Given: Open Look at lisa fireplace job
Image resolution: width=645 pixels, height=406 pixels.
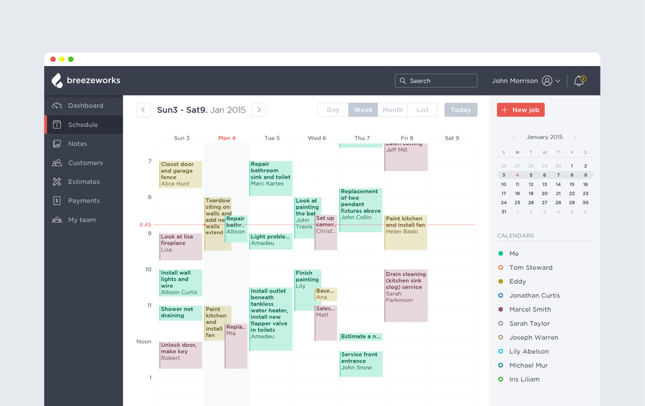Looking at the screenshot, I should click(181, 247).
